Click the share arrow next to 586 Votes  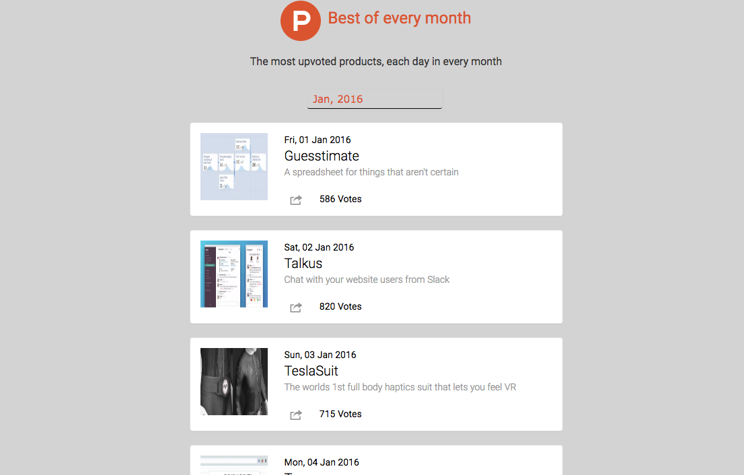(296, 200)
